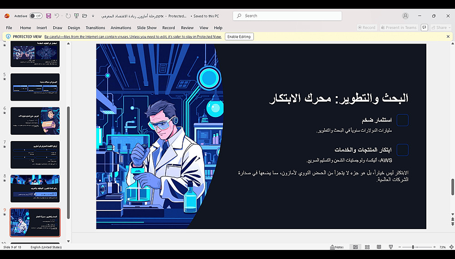Click the zoom slider handle
455x259 pixels.
[x=413, y=247]
